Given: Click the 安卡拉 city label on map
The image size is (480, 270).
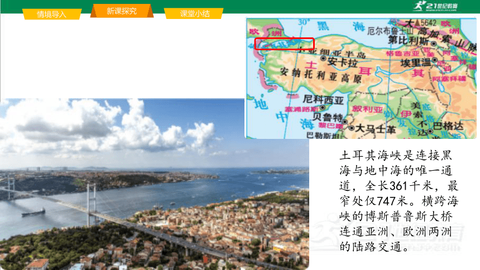Looking at the screenshot, I should [x=342, y=62].
